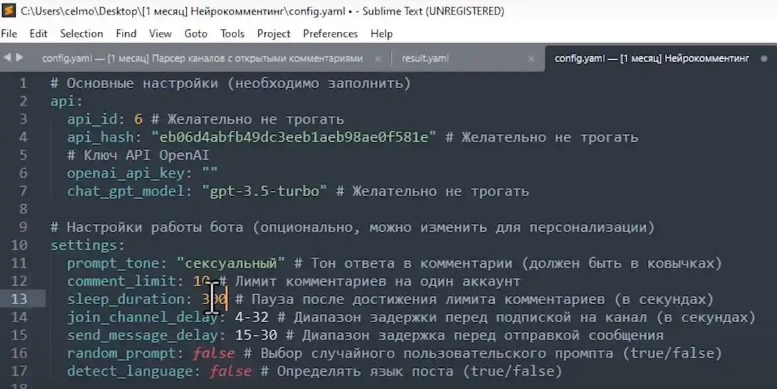Switch to the Парсер каналов config.yaml tab

[x=199, y=58]
